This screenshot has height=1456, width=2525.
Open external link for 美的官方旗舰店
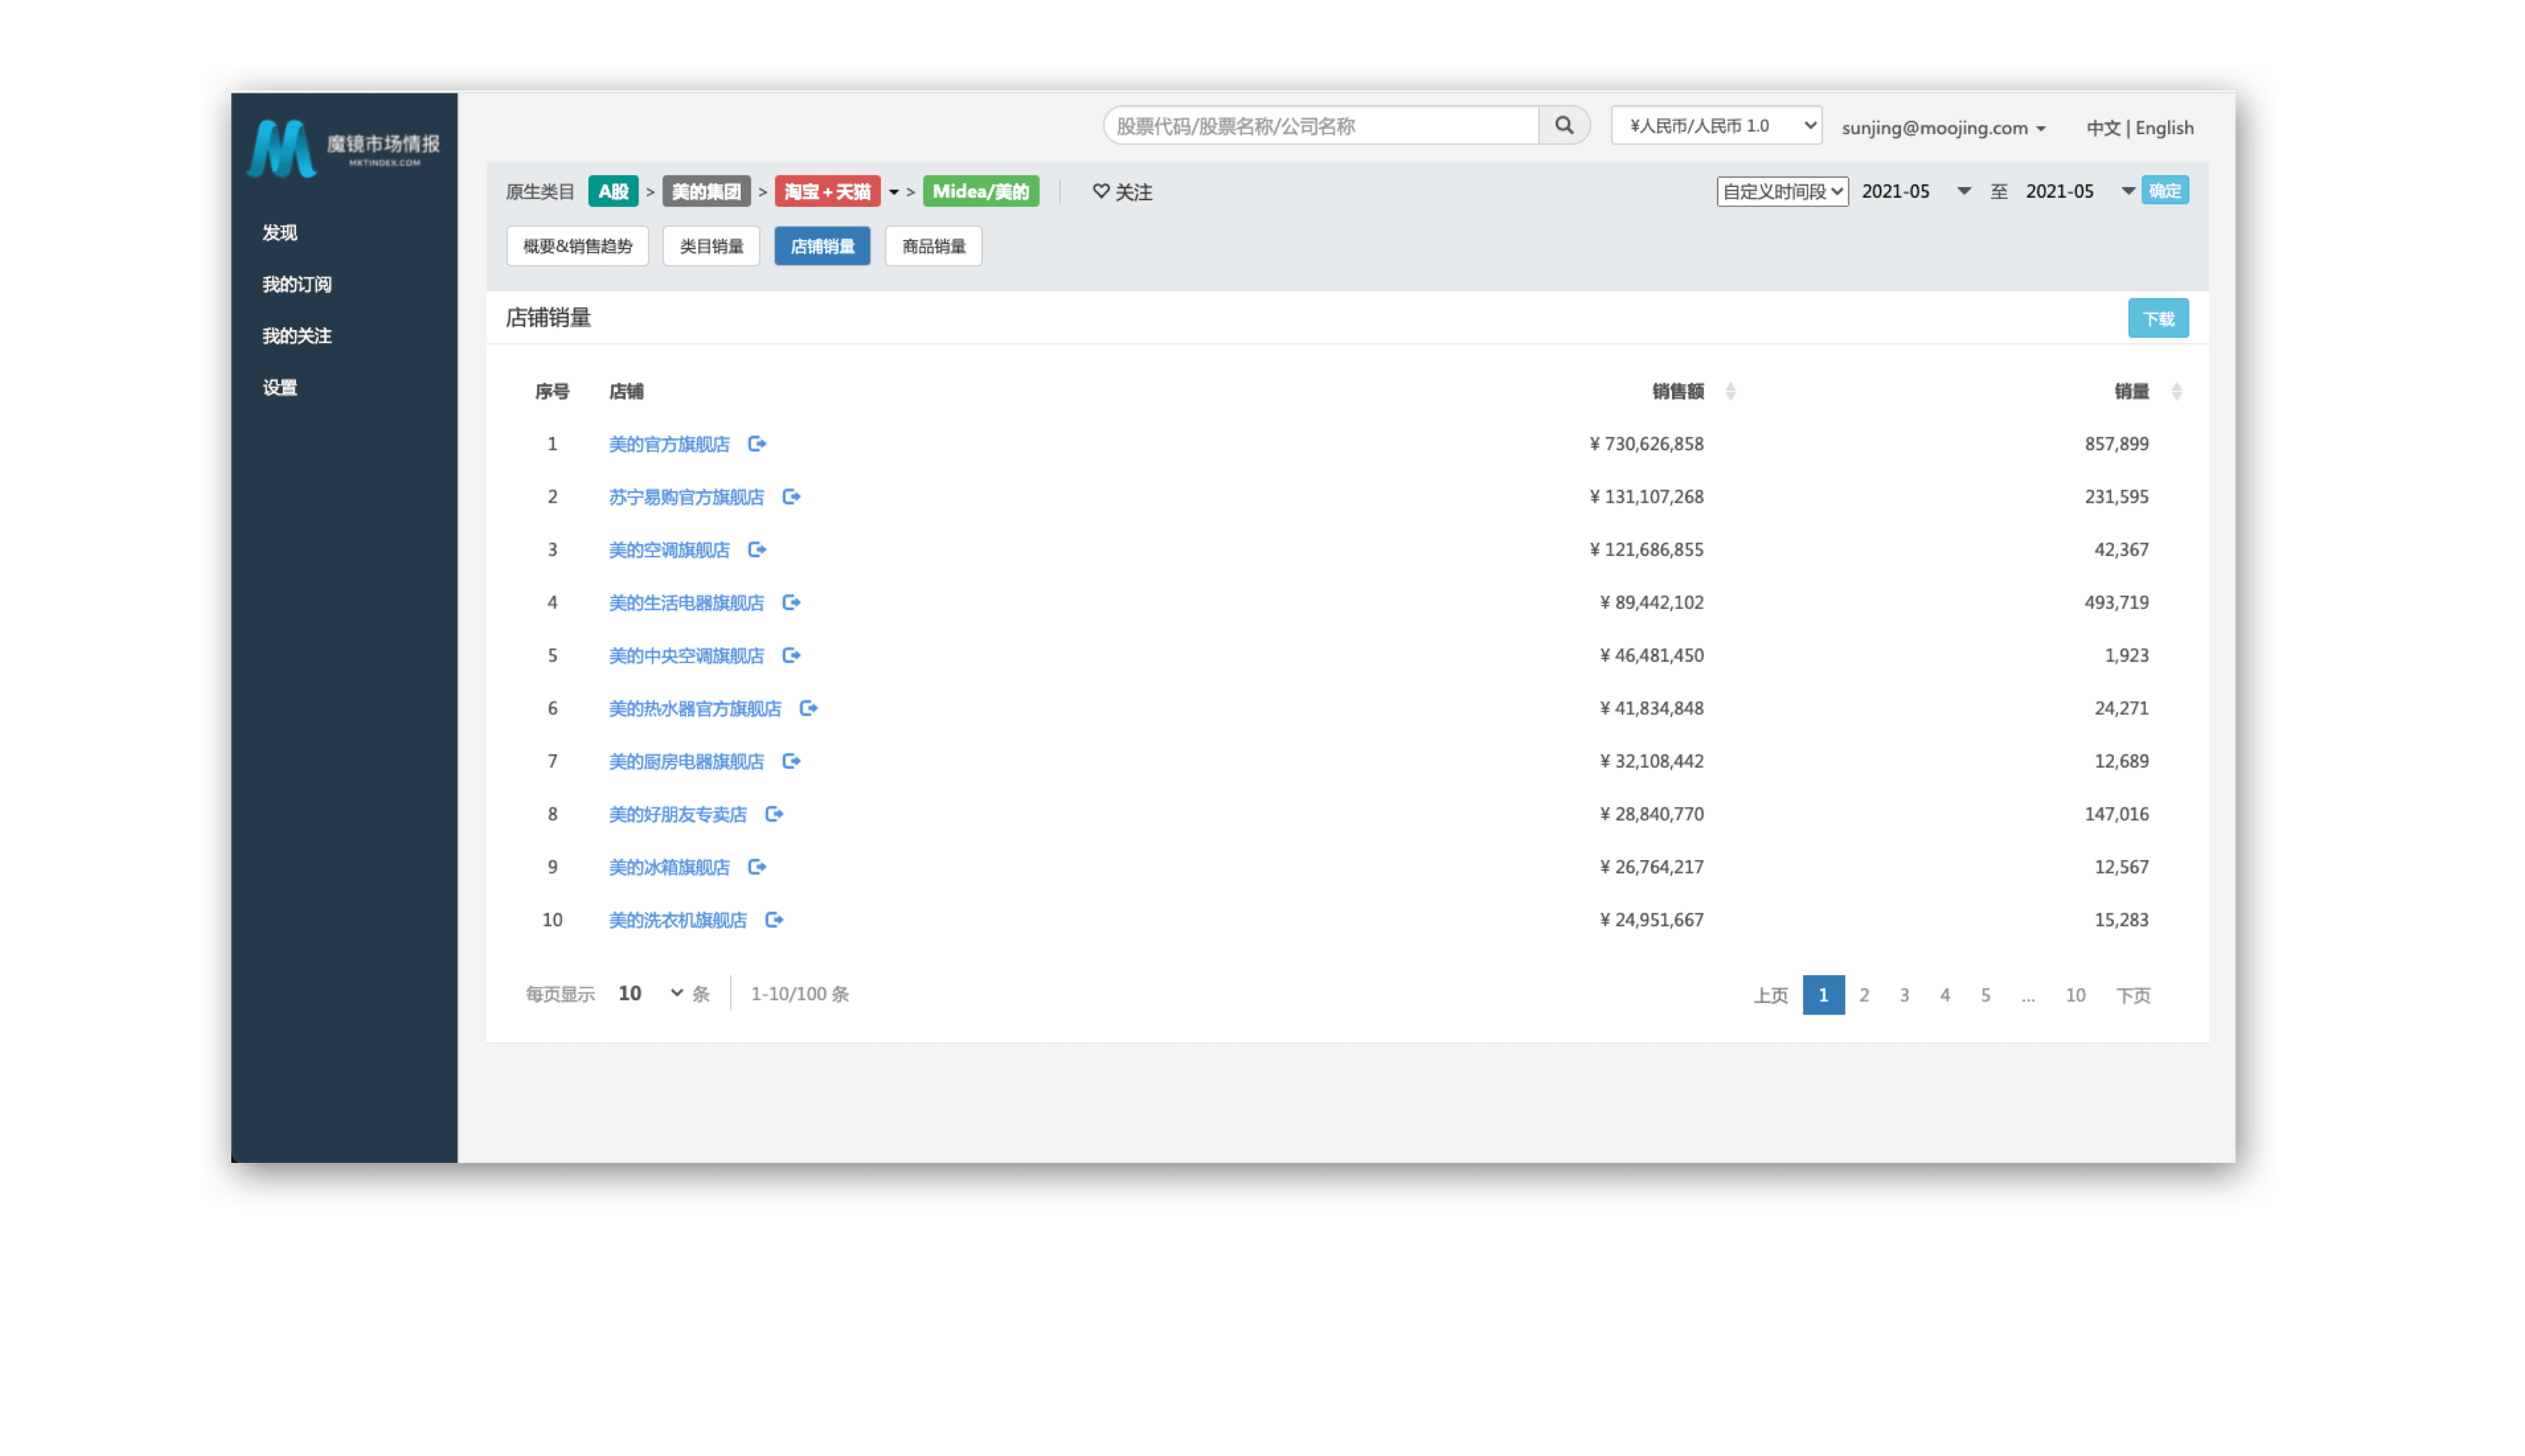[x=757, y=444]
